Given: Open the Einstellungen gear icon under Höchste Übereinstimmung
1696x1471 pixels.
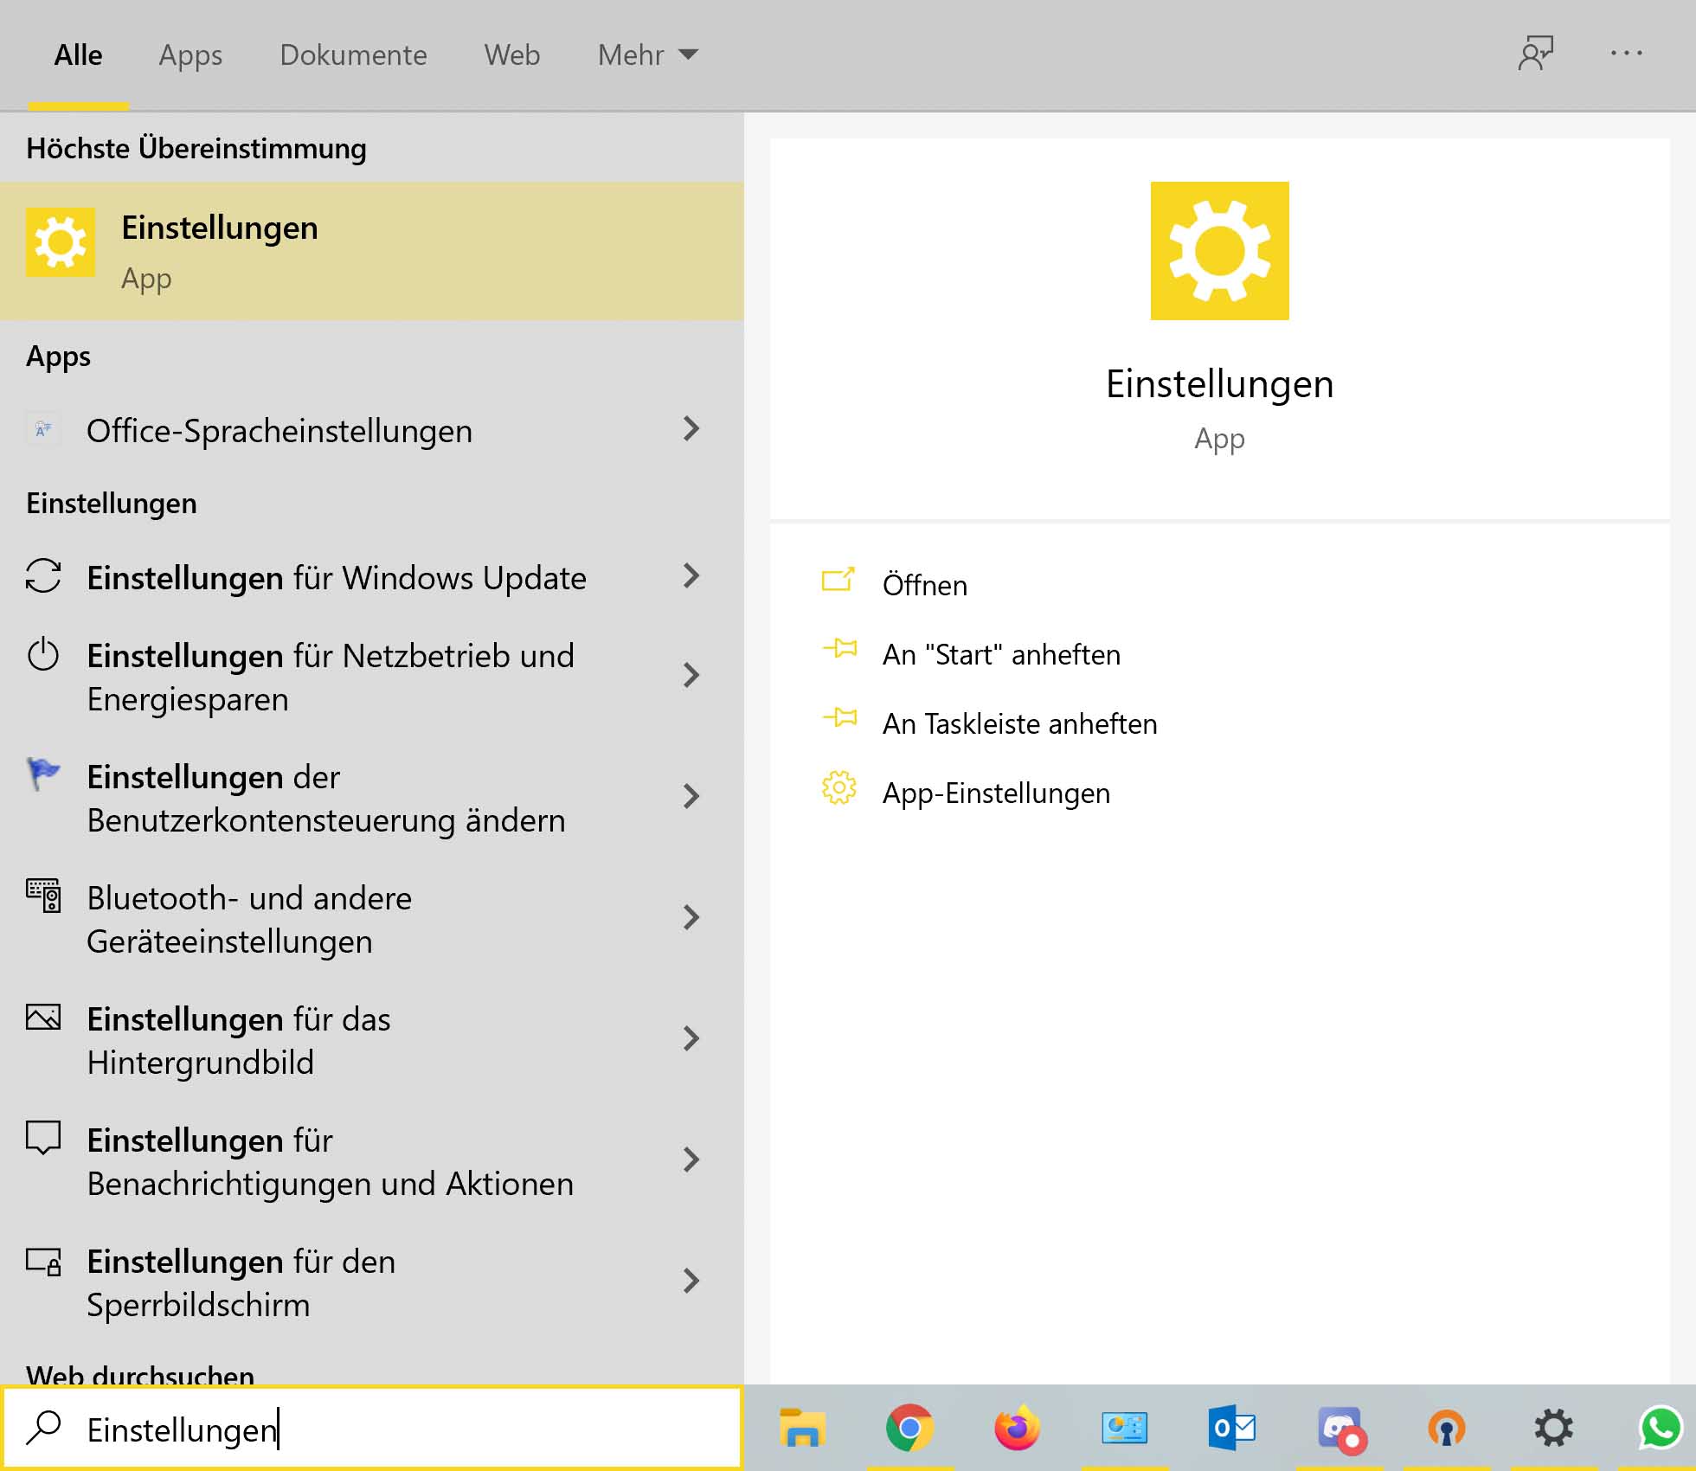Looking at the screenshot, I should click(x=61, y=244).
